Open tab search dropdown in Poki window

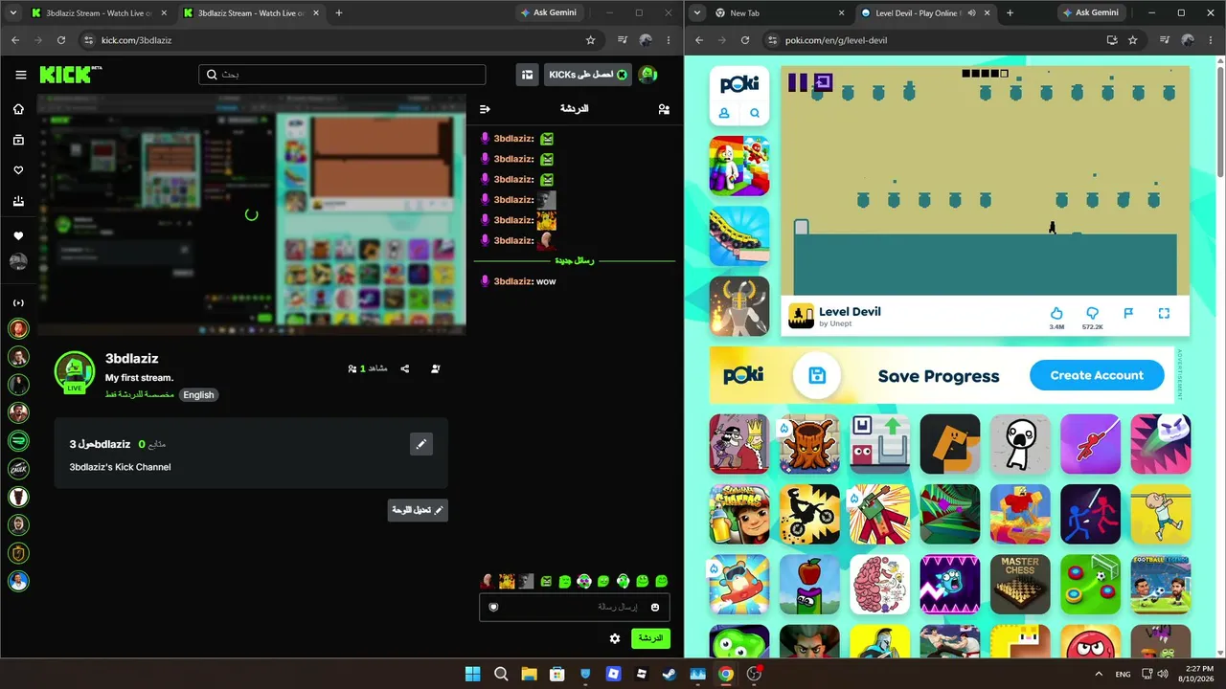[696, 13]
